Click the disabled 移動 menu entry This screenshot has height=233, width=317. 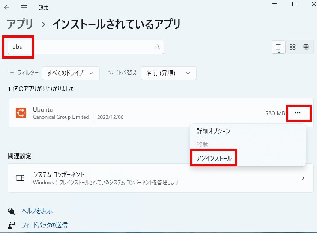pyautogui.click(x=203, y=145)
